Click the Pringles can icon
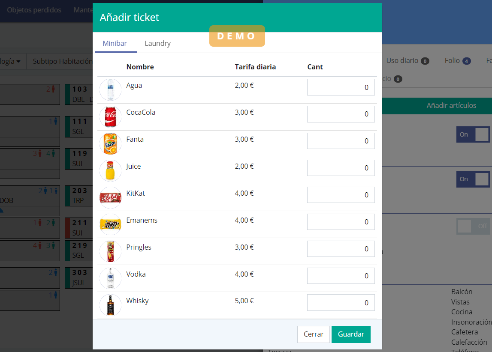 coord(111,252)
